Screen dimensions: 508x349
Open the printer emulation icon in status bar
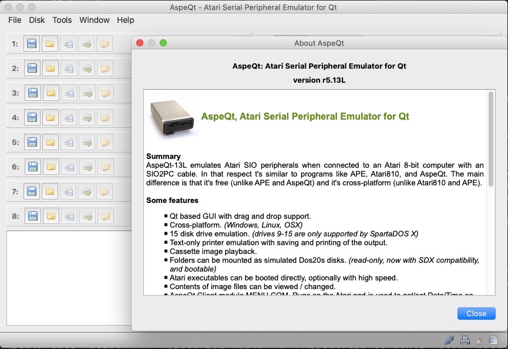[465, 340]
